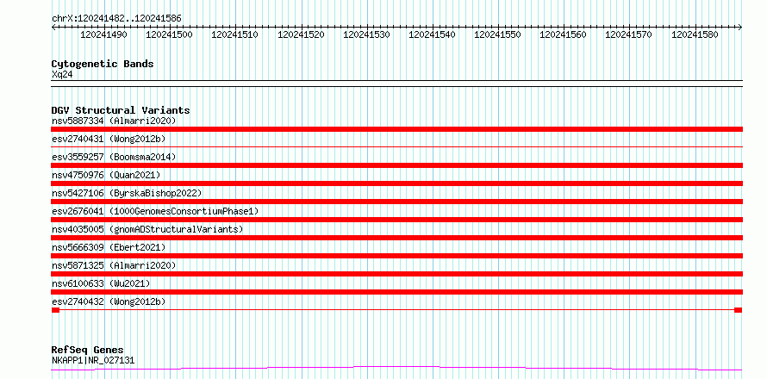Click ruler position 120241580
This screenshot has height=379, width=767.
[695, 35]
